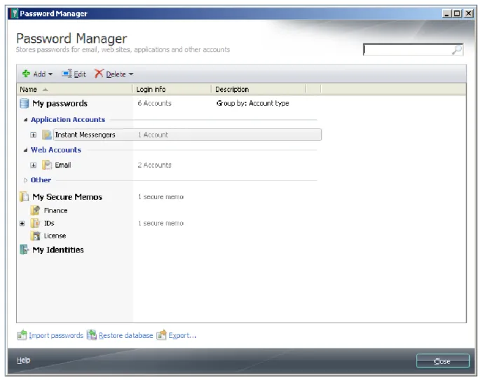This screenshot has width=480, height=380.
Task: Collapse the Application Accounts group
Action: (x=26, y=120)
